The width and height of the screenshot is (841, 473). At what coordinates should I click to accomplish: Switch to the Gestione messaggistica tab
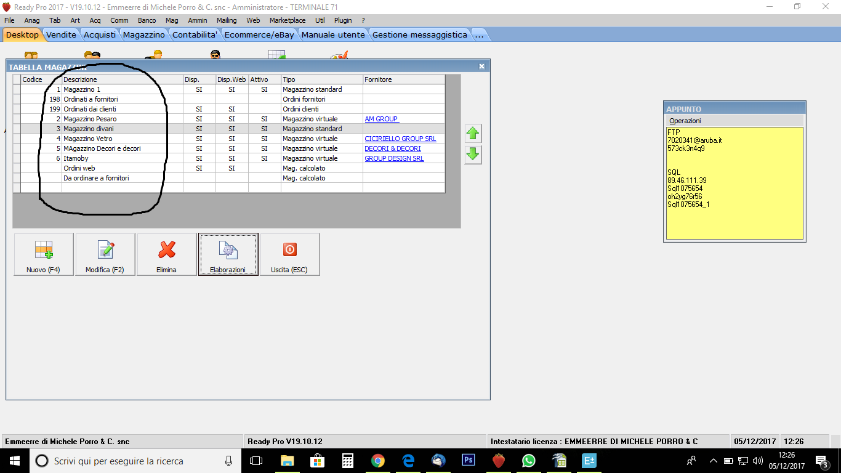click(x=420, y=34)
